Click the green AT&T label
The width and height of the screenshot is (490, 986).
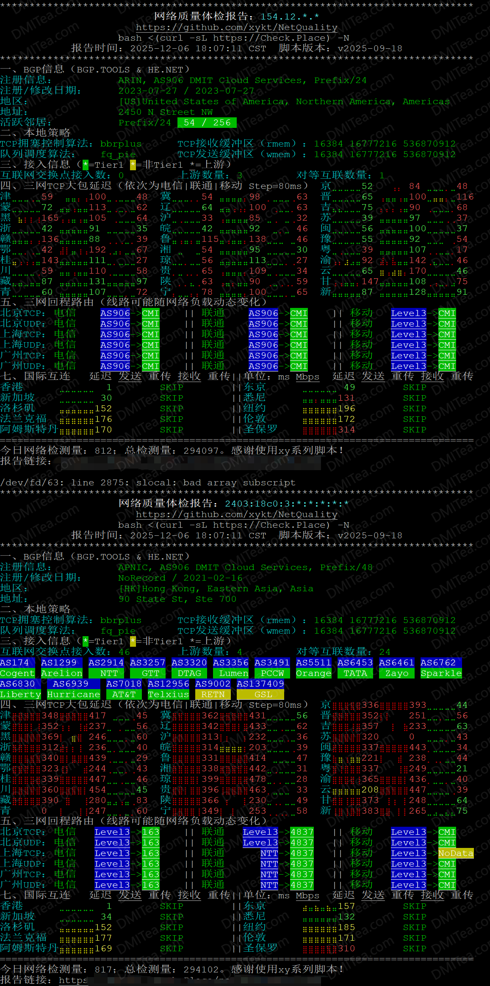[124, 695]
